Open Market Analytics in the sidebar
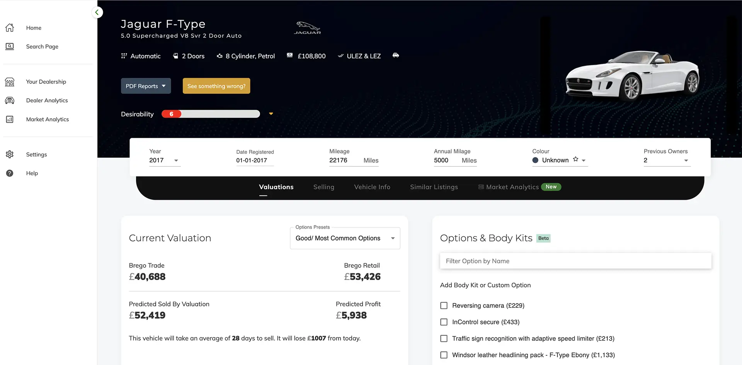The height and width of the screenshot is (365, 742). point(47,119)
